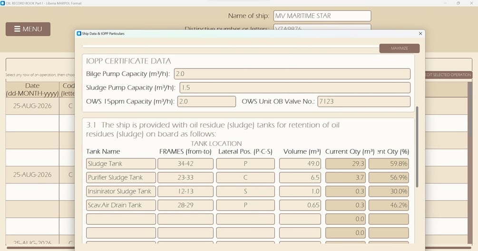The image size is (478, 251).
Task: Click the dialog vertical scrollbar
Action: pyautogui.click(x=417, y=147)
